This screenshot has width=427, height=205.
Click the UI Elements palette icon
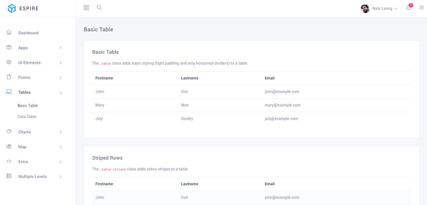click(9, 62)
